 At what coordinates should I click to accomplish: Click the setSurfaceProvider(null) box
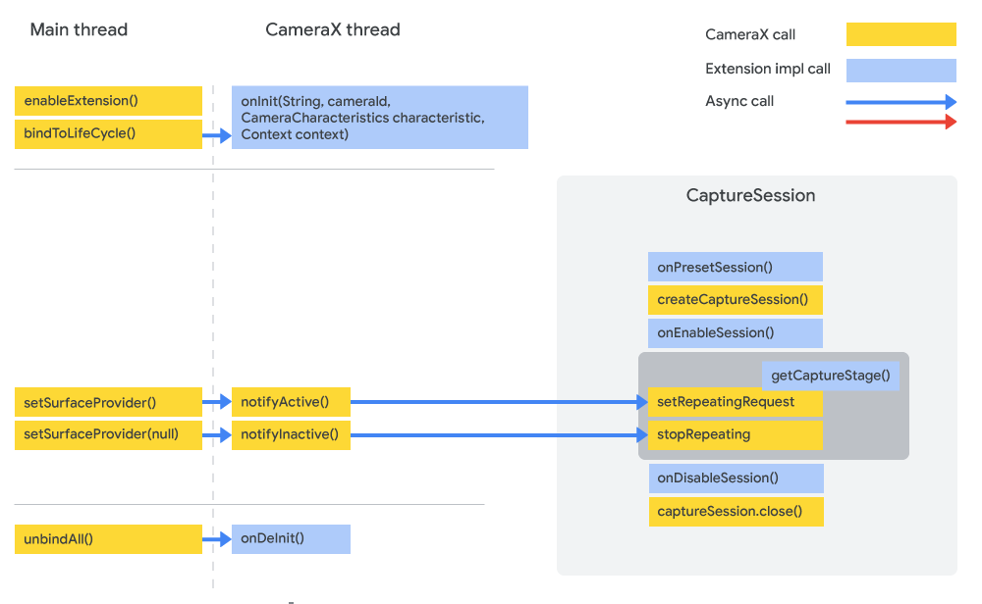pos(108,434)
